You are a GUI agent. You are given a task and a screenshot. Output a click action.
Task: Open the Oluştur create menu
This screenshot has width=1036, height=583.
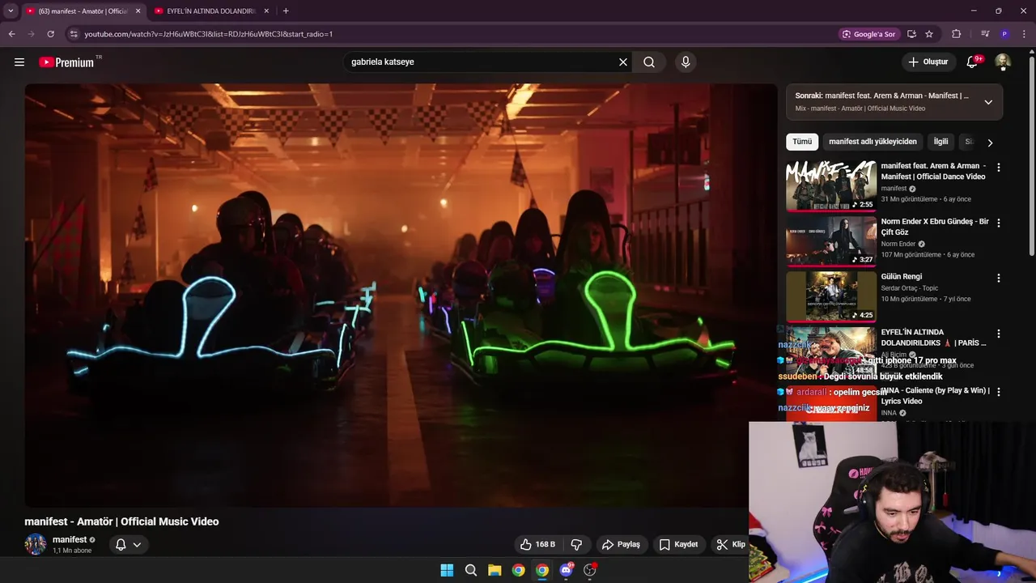[928, 62]
